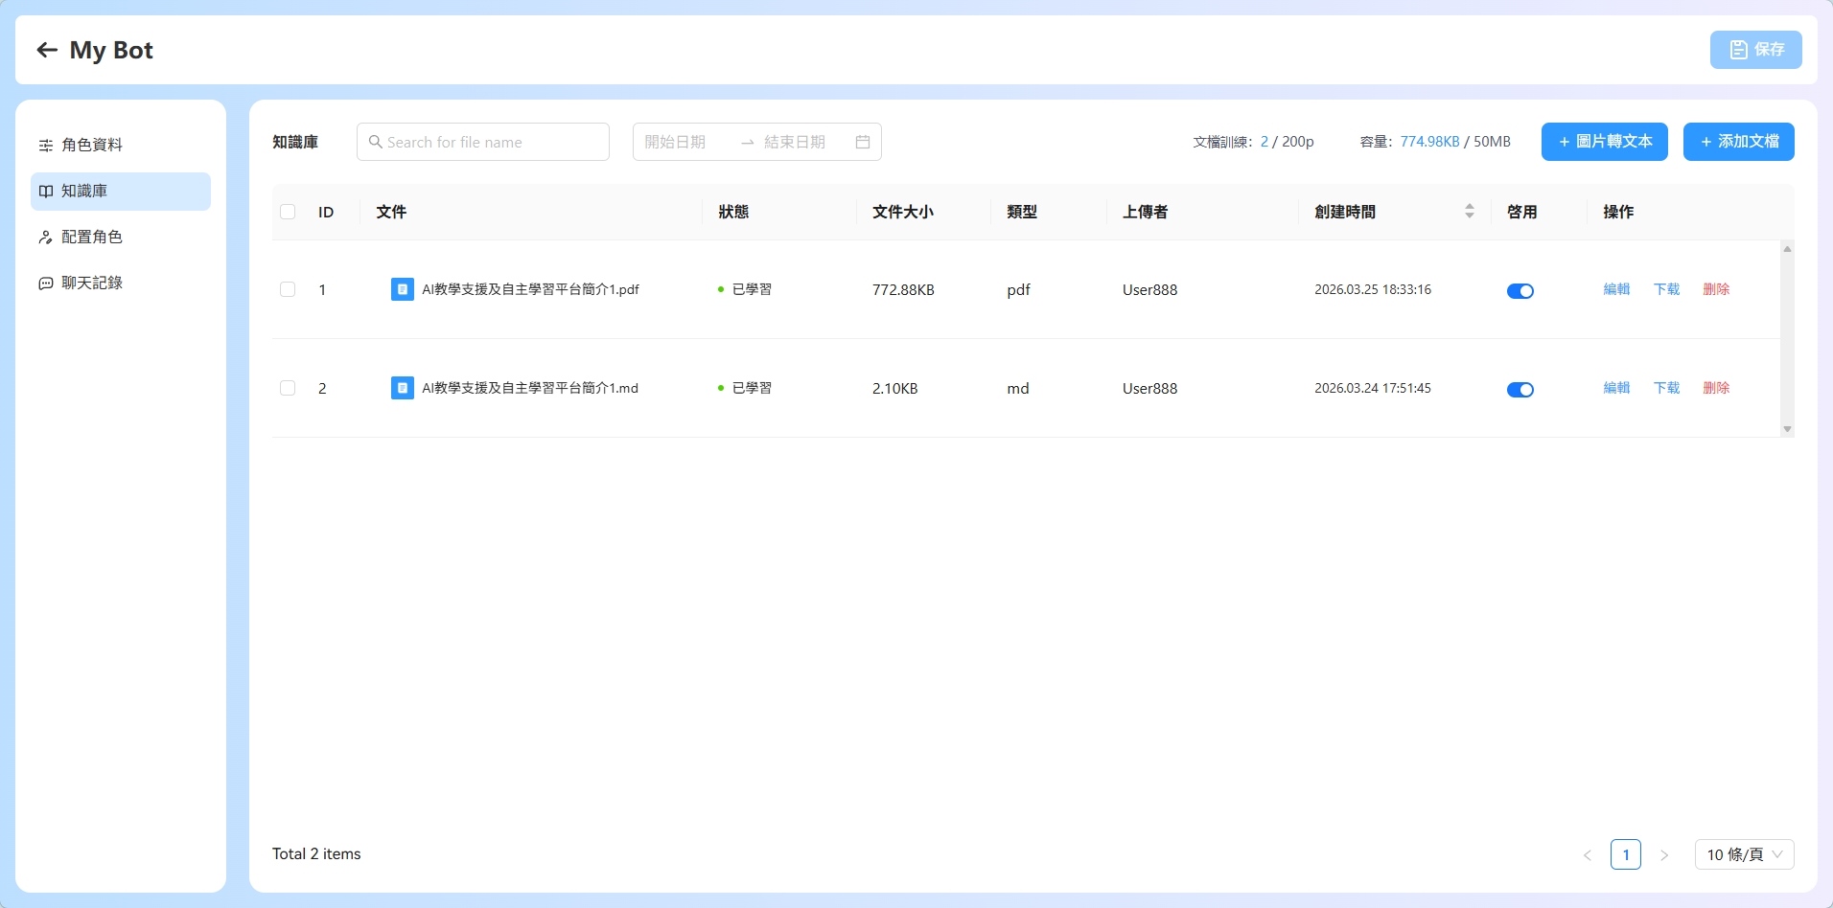This screenshot has height=908, width=1833.
Task: Click the md file document icon
Action: coord(403,388)
